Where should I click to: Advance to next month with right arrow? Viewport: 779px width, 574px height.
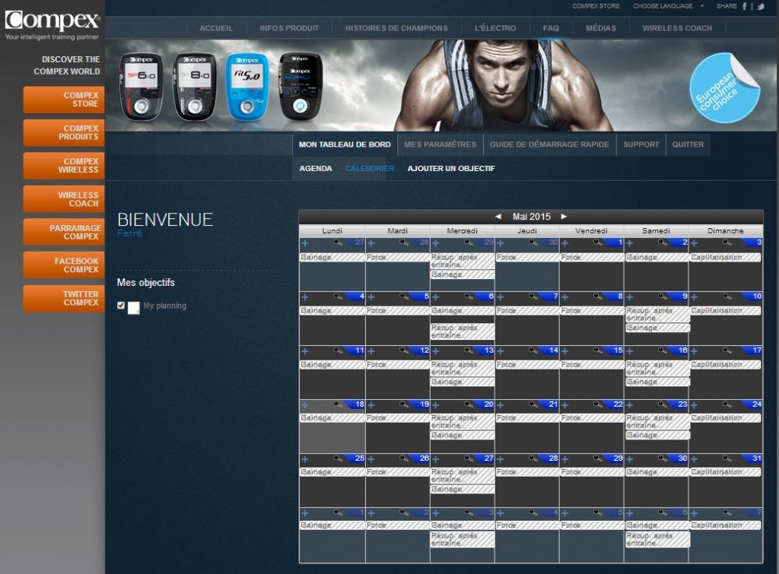click(564, 217)
